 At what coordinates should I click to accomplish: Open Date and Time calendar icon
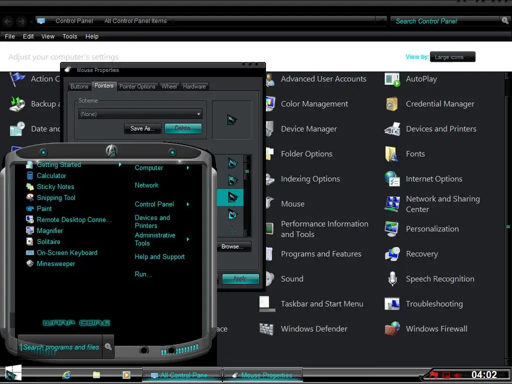[x=17, y=129]
